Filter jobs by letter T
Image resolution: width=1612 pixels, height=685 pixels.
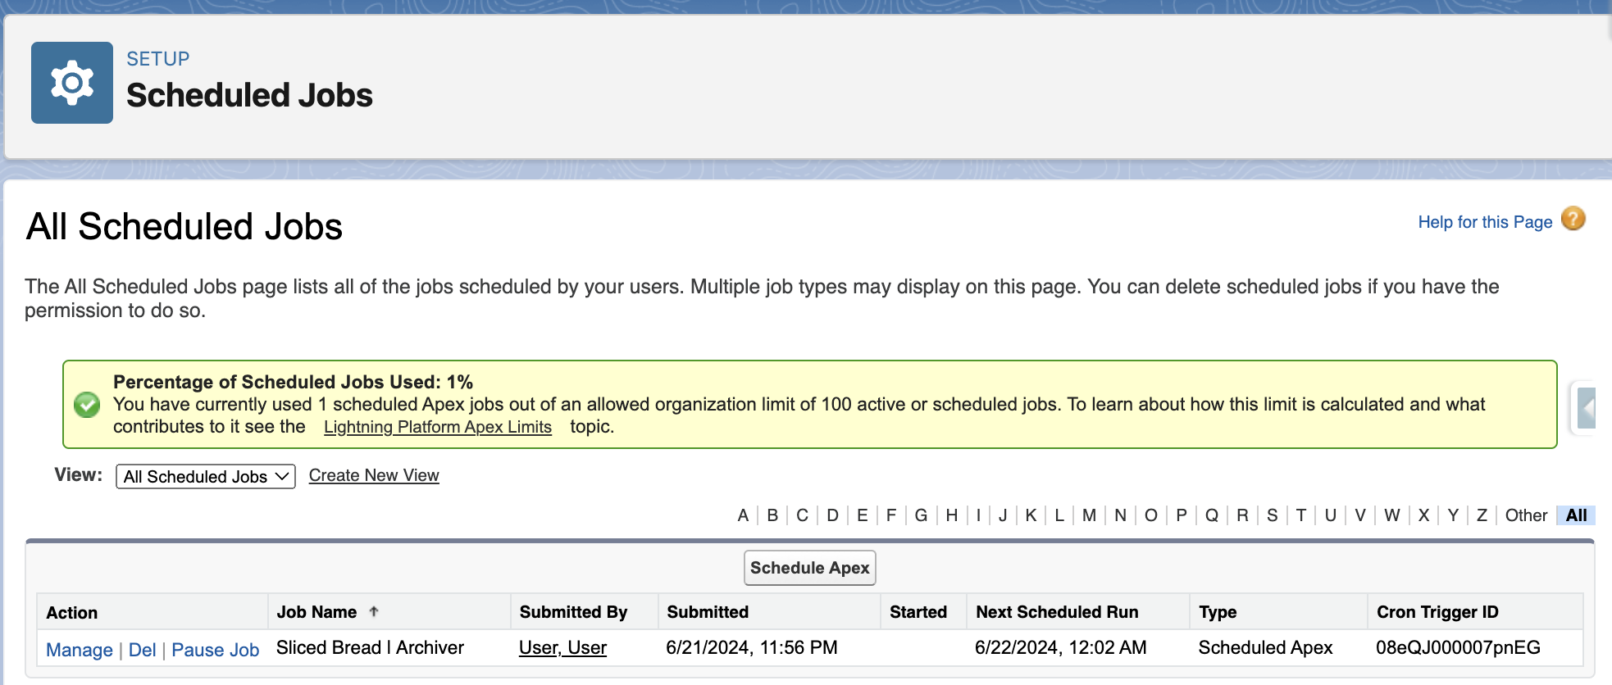1301,515
